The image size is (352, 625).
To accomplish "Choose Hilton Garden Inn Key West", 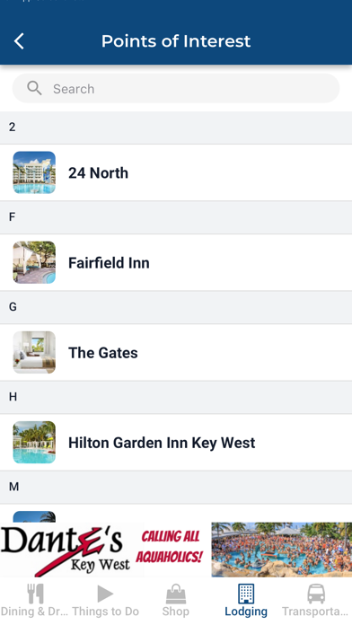I will tap(176, 443).
